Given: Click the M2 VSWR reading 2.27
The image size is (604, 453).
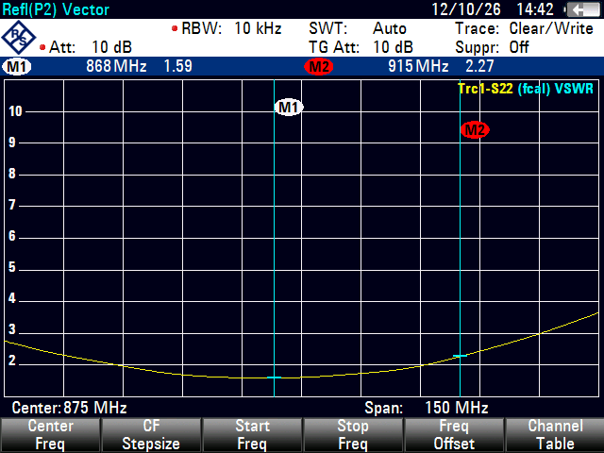Looking at the screenshot, I should point(479,66).
